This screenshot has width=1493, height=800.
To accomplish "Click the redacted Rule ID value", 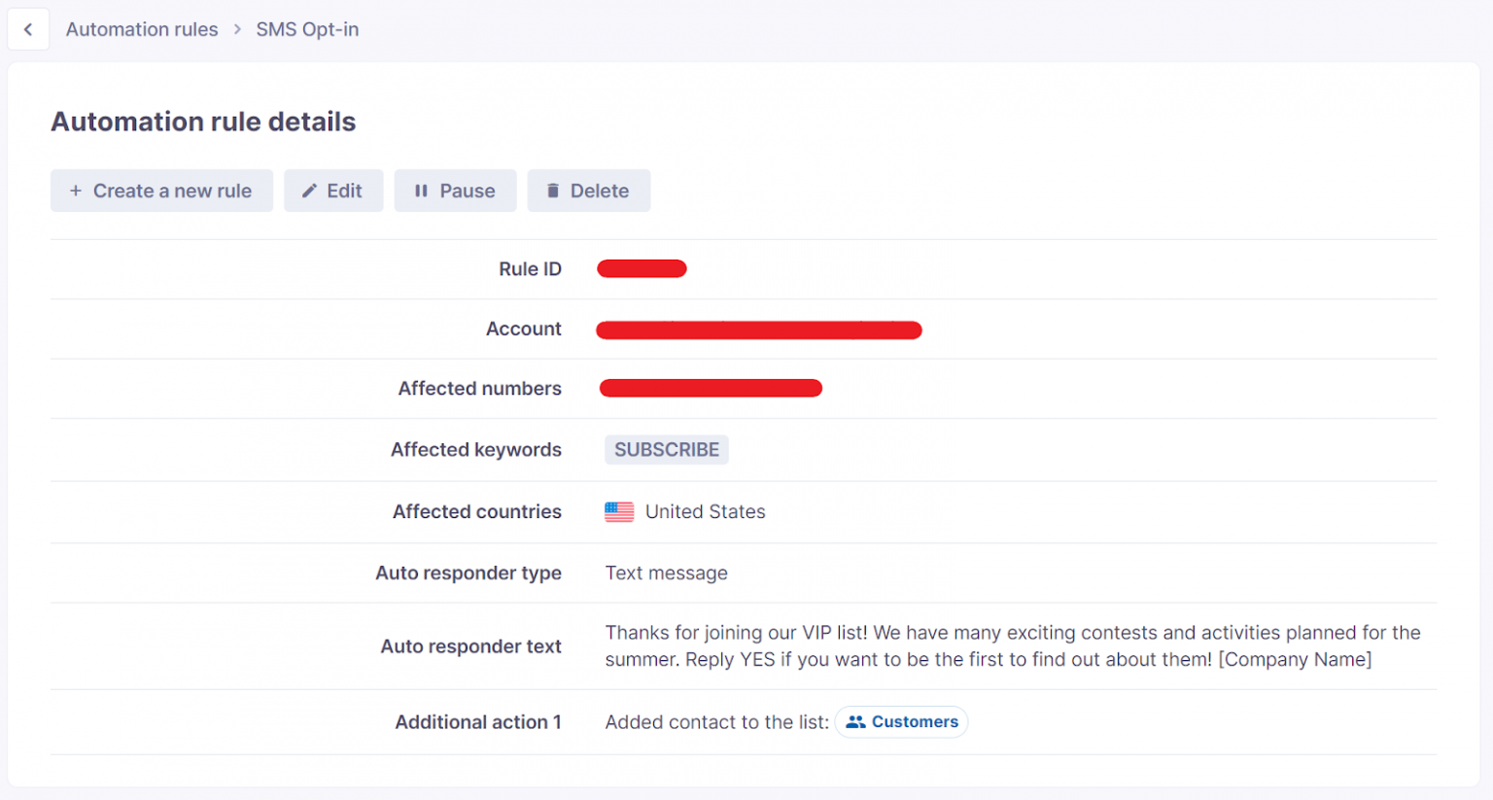I will 642,268.
